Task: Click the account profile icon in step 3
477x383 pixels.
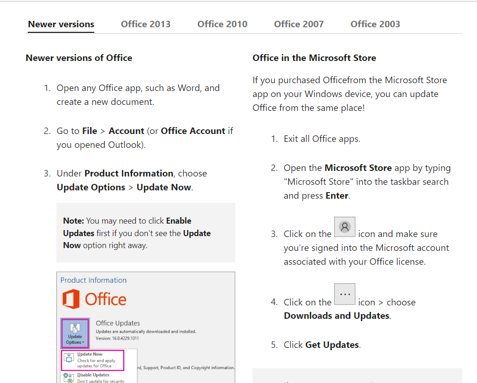Action: (345, 227)
